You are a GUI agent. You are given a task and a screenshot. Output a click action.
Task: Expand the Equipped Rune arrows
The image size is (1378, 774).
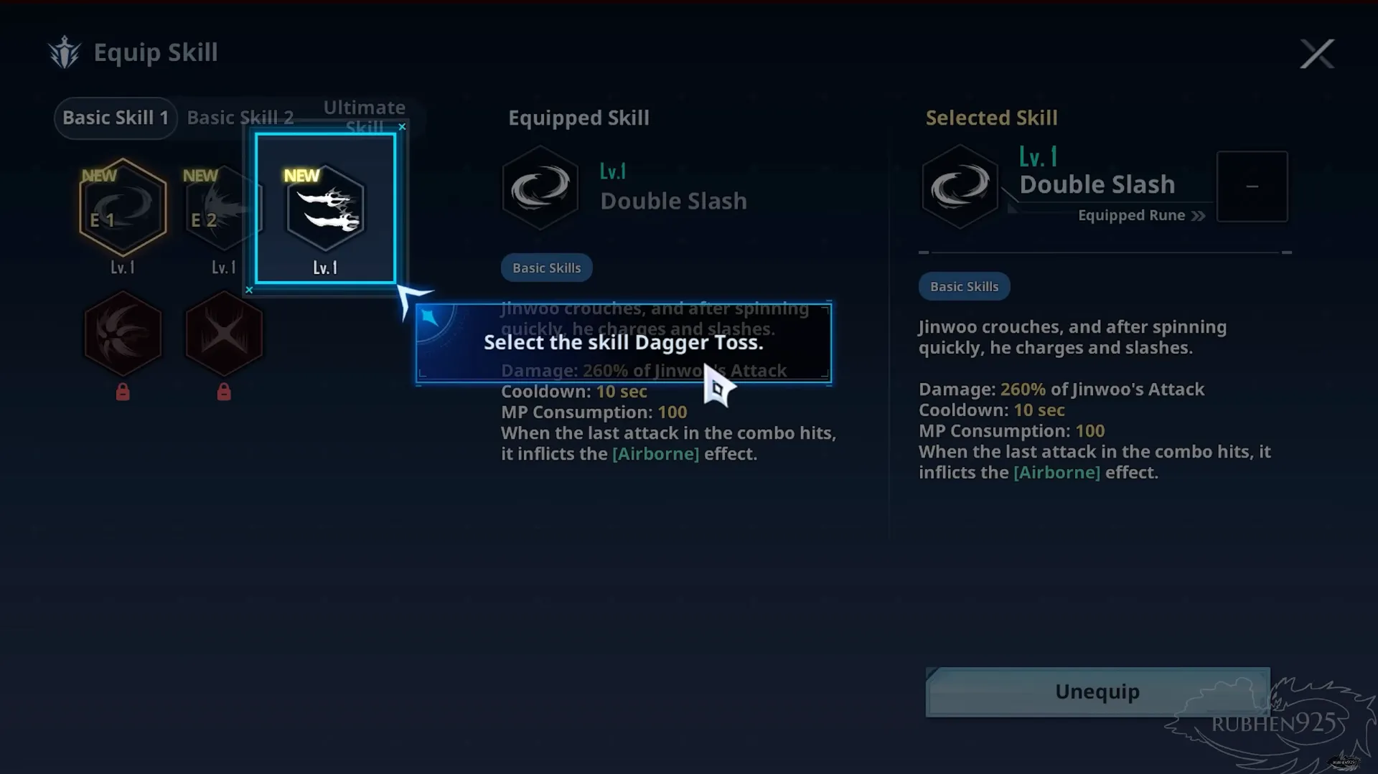[1198, 216]
